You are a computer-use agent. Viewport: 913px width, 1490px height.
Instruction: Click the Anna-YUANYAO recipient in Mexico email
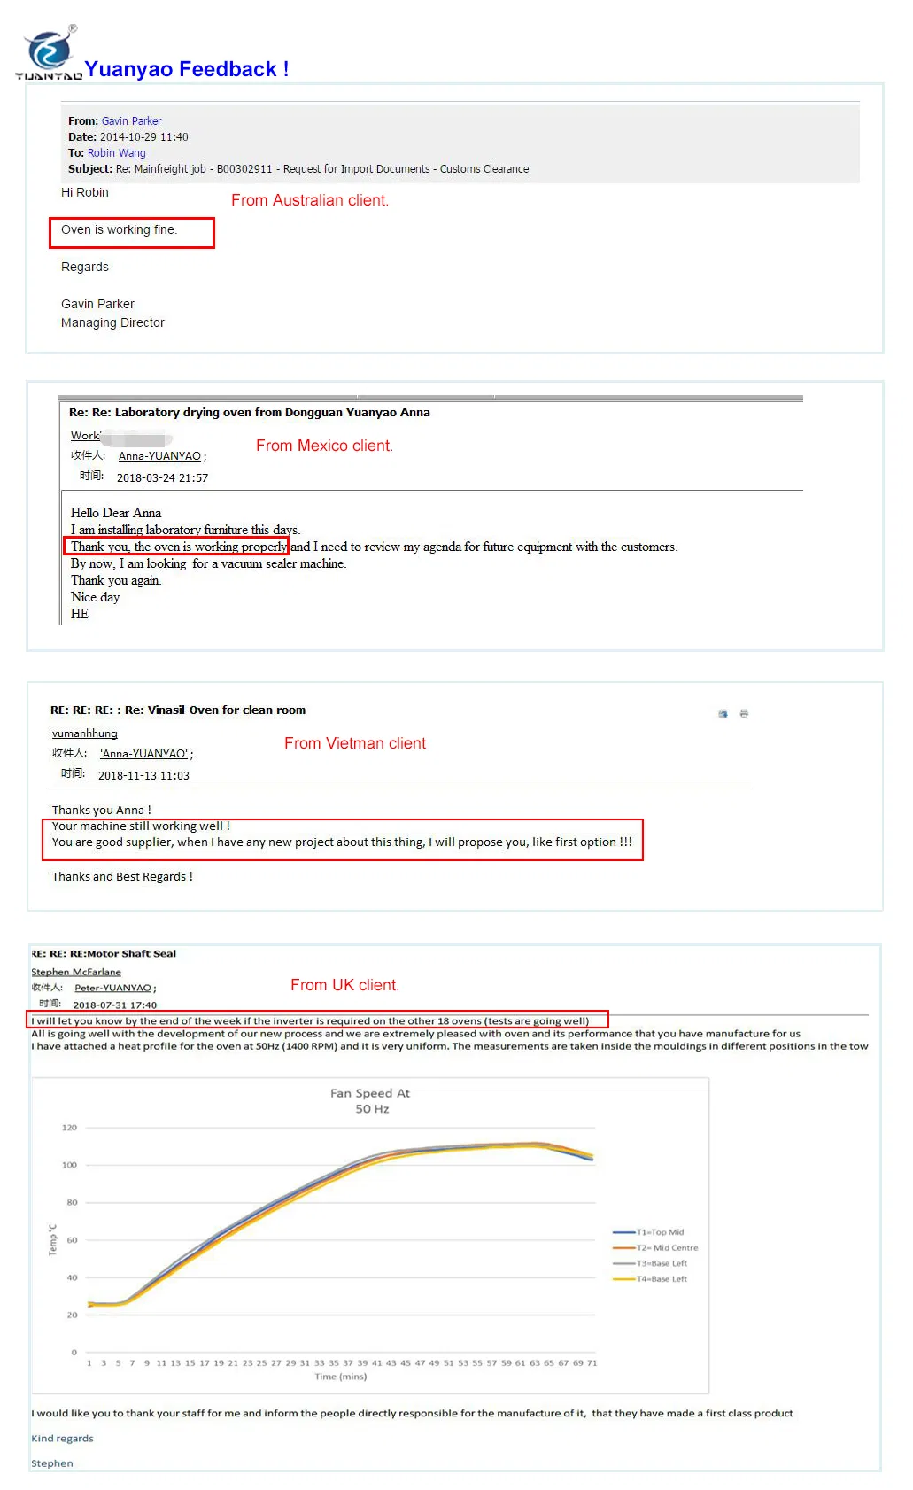159,456
